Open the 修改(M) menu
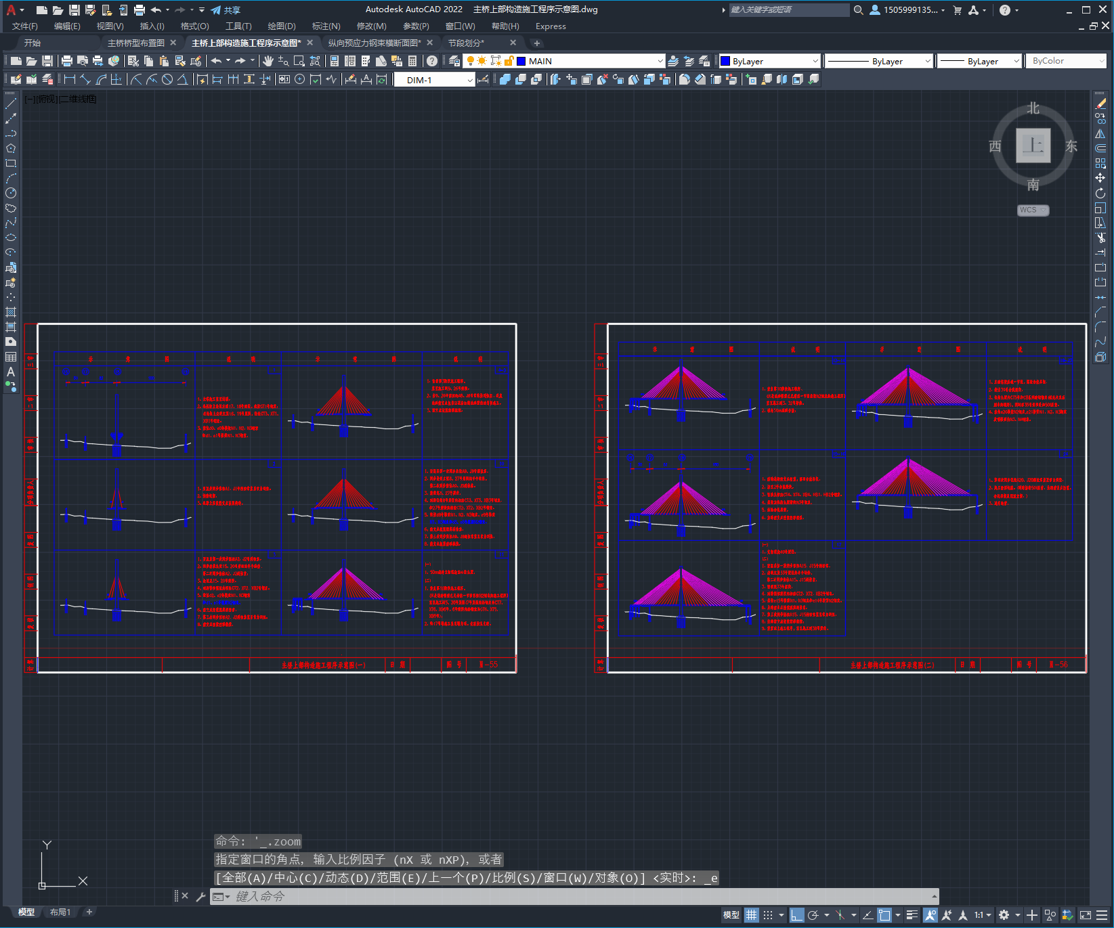1114x928 pixels. tap(371, 26)
